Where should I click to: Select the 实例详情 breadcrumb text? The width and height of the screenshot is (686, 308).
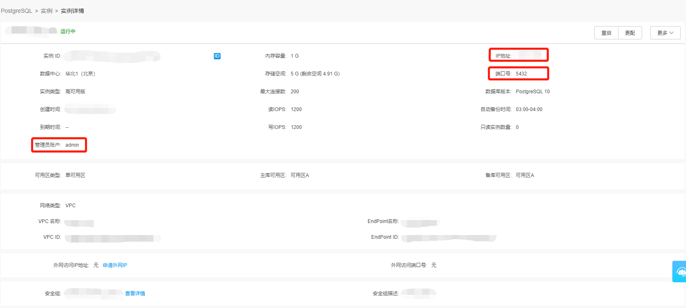(73, 11)
